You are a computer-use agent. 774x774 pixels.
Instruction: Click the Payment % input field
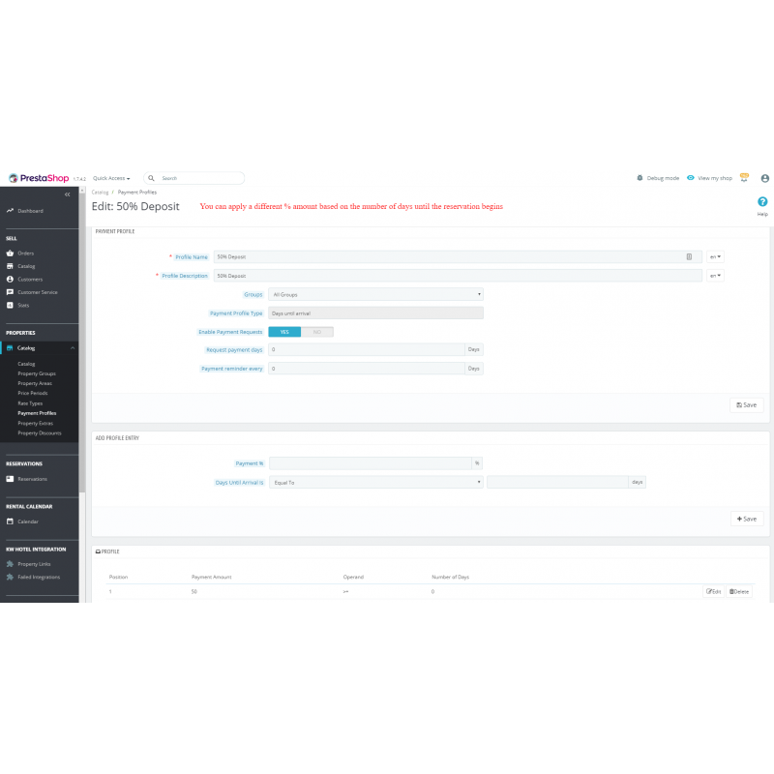[371, 463]
